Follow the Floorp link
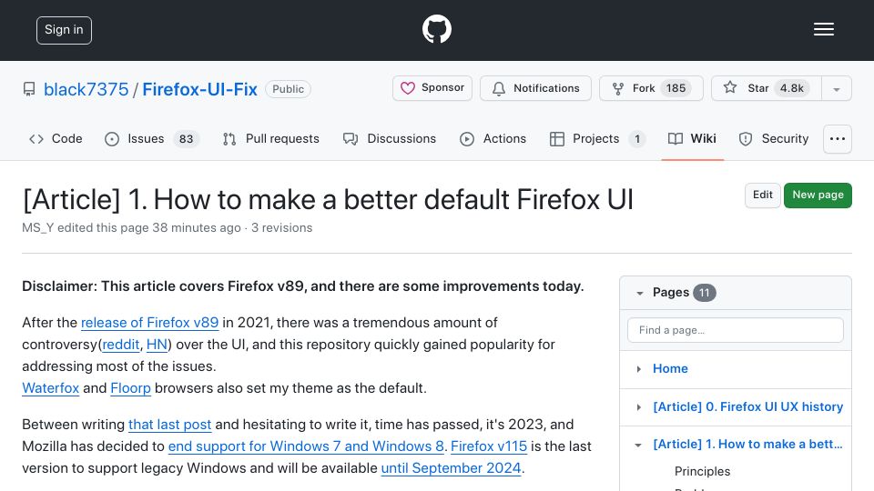 click(130, 388)
